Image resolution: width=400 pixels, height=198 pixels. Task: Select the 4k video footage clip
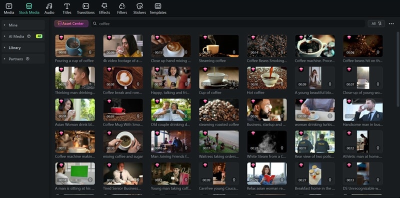(x=123, y=46)
